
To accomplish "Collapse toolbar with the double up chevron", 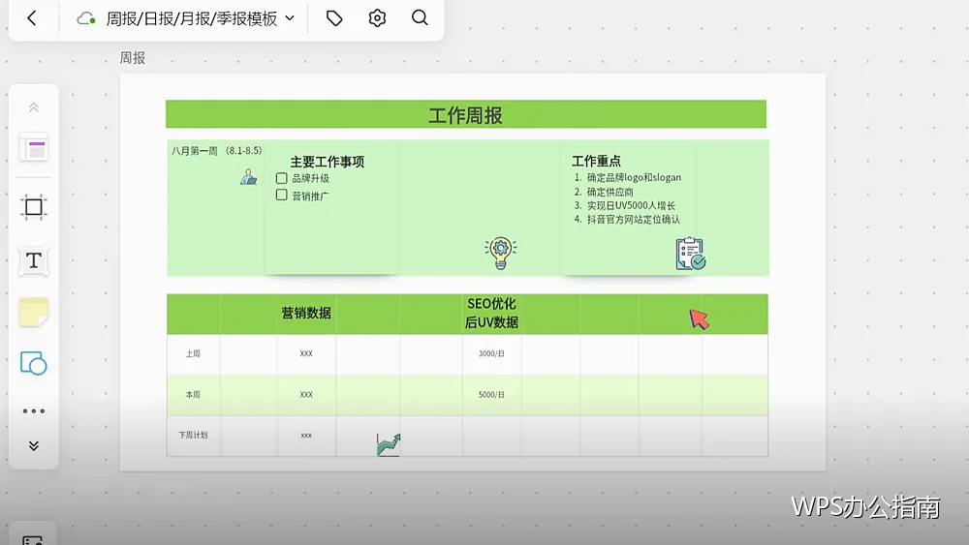I will coord(34,107).
